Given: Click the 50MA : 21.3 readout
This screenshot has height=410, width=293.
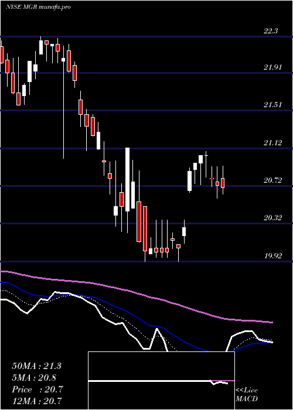Looking at the screenshot, I should (36, 366).
